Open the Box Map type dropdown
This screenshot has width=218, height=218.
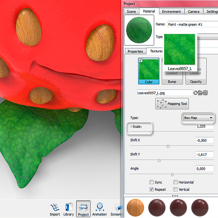(198, 118)
